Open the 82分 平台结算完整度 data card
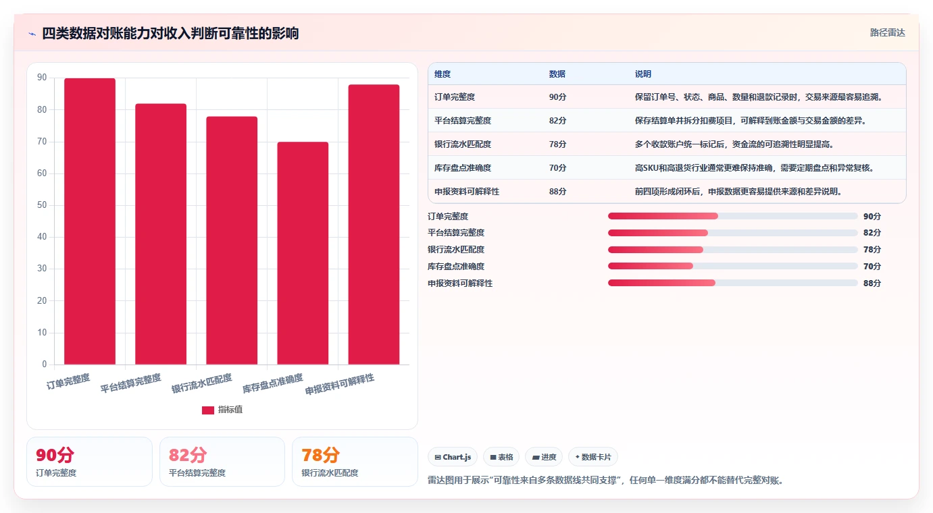Viewport: 933px width, 513px height. coord(222,462)
